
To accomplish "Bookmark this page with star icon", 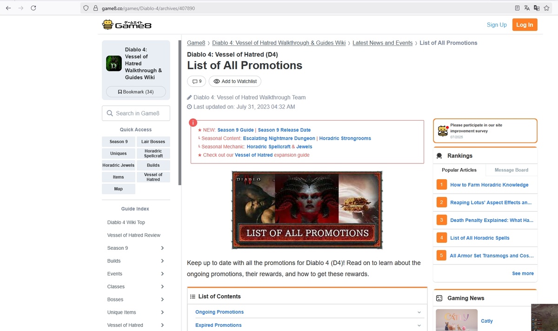I will pos(546,8).
